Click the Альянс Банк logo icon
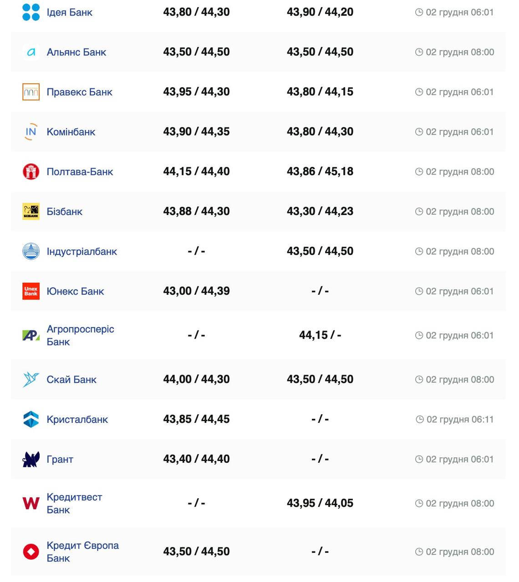Screen dimensions: 519x582 coord(31,52)
